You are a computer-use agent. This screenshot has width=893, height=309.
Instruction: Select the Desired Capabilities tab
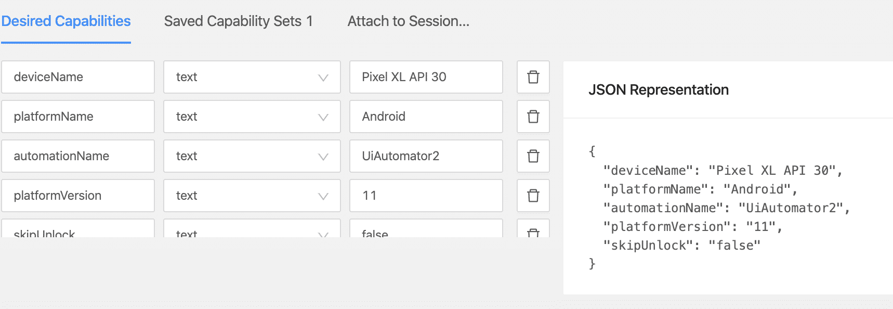[66, 21]
